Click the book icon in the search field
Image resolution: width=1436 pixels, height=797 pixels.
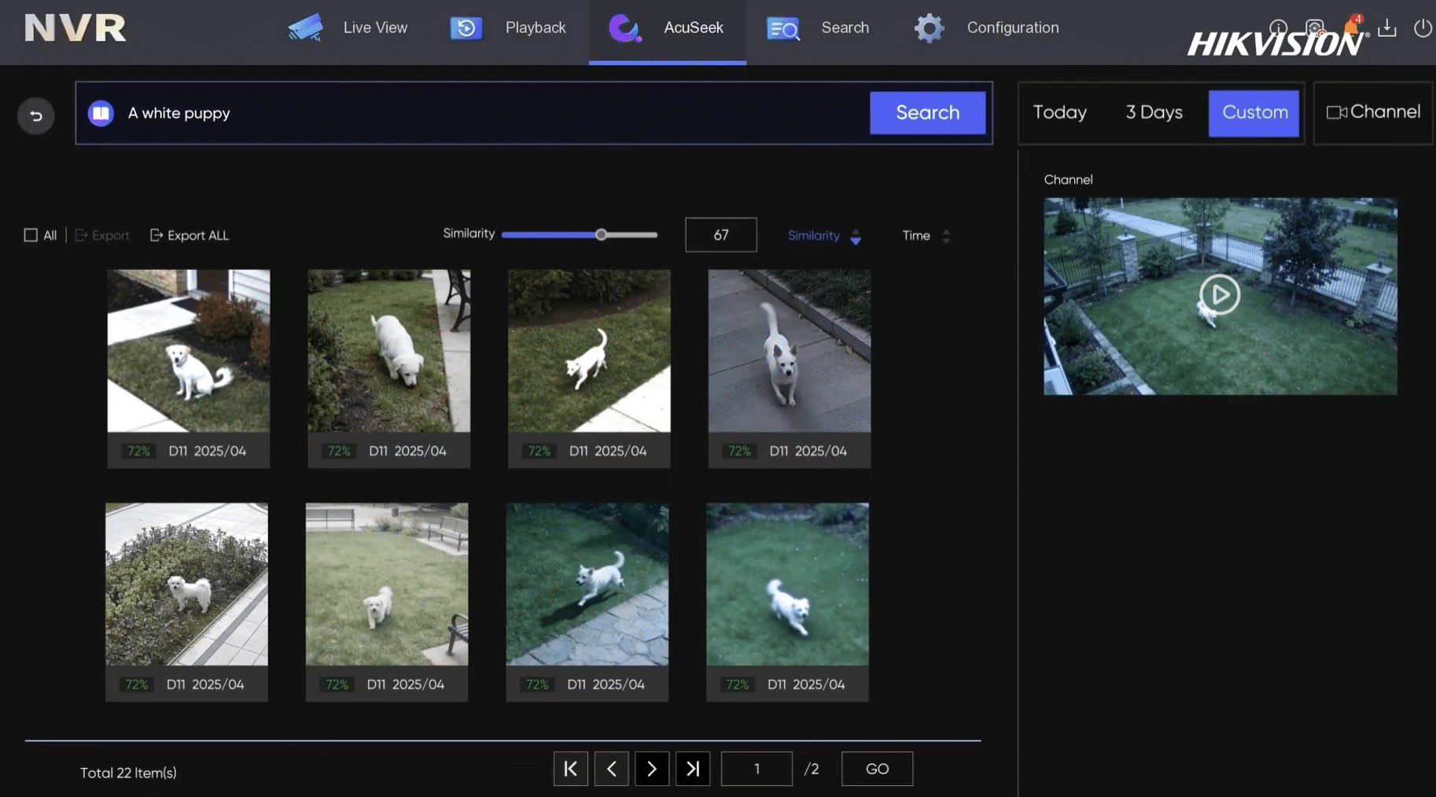[x=101, y=113]
